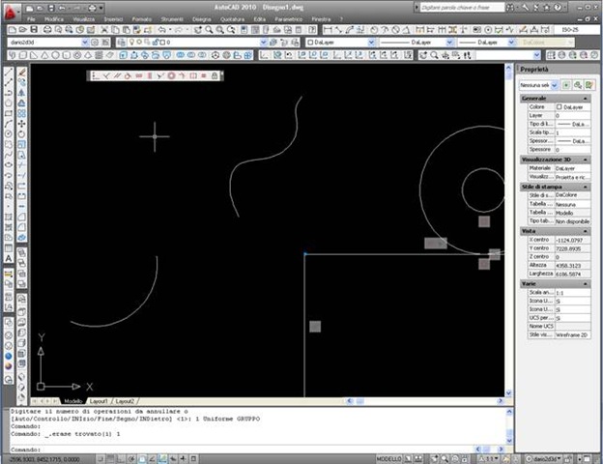Collapse the Visualizzazione 3D section
Image resolution: width=603 pixels, height=464 pixels.
[586, 159]
